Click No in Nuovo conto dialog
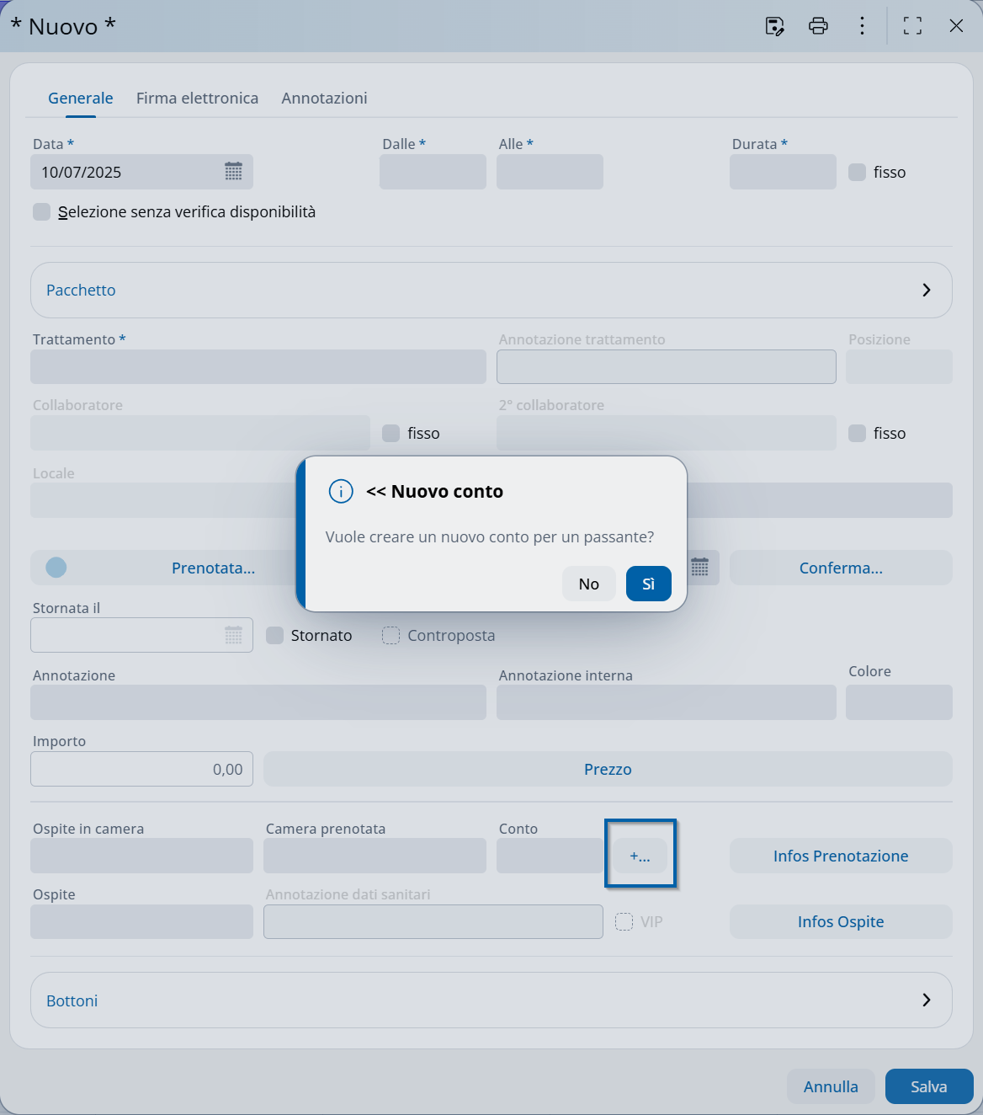The height and width of the screenshot is (1115, 983). (588, 584)
